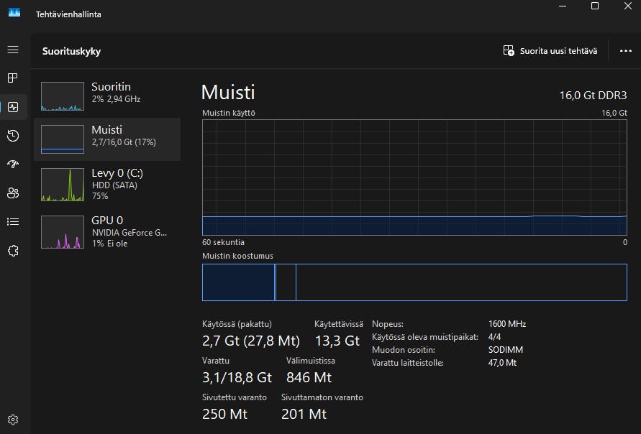Click the large Muisti heading
641x434 pixels.
(228, 92)
